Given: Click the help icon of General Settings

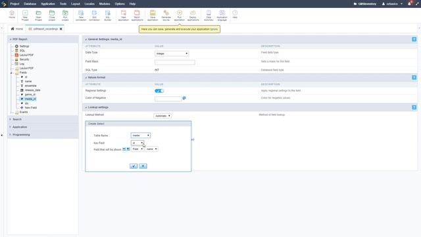Looking at the screenshot, I should point(414,39).
